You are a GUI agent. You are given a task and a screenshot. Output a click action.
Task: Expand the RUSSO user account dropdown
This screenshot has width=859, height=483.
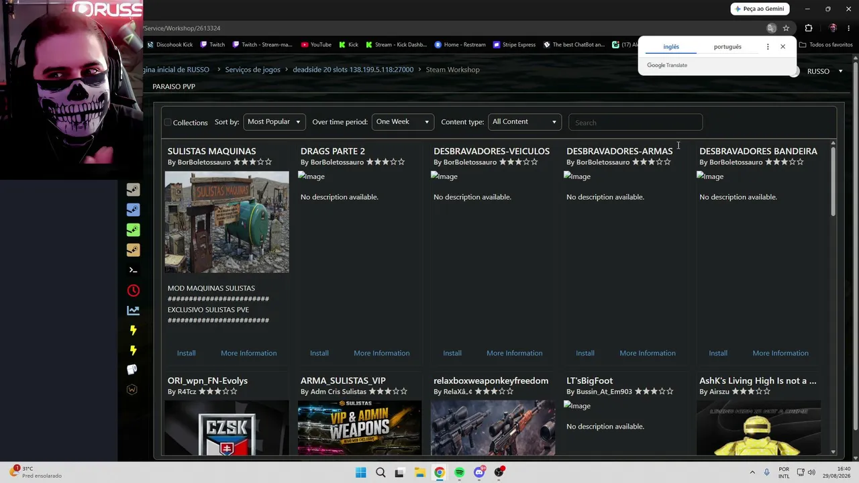(825, 71)
